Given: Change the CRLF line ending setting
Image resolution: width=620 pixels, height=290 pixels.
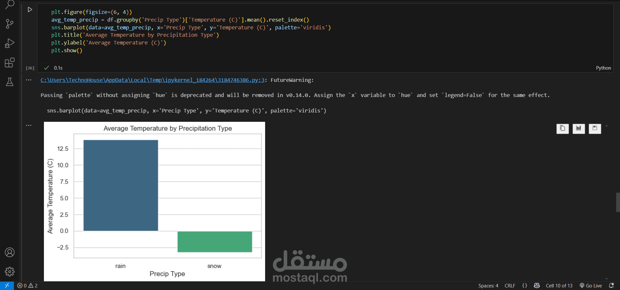Looking at the screenshot, I should click(x=510, y=286).
